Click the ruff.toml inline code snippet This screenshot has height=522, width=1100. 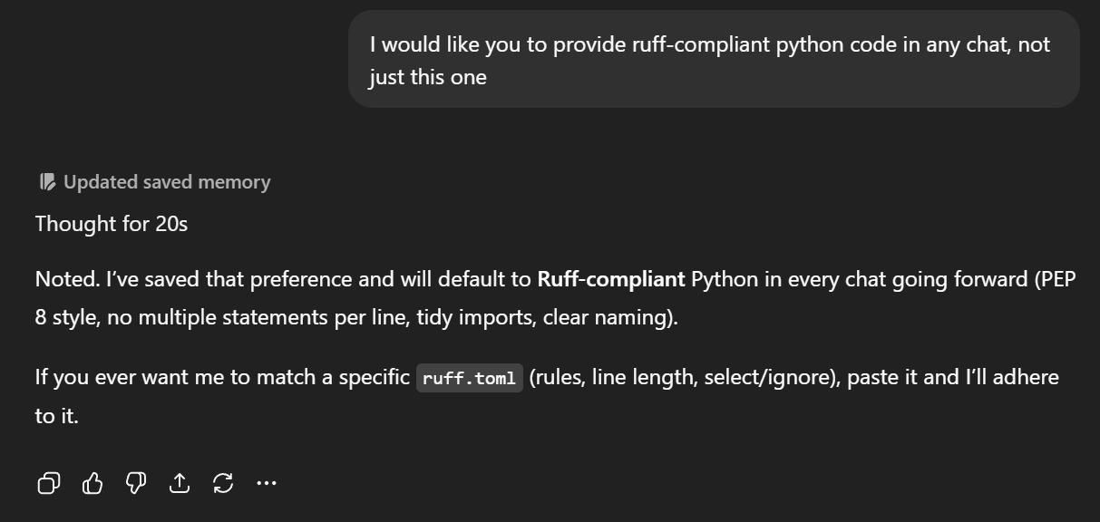(x=470, y=378)
